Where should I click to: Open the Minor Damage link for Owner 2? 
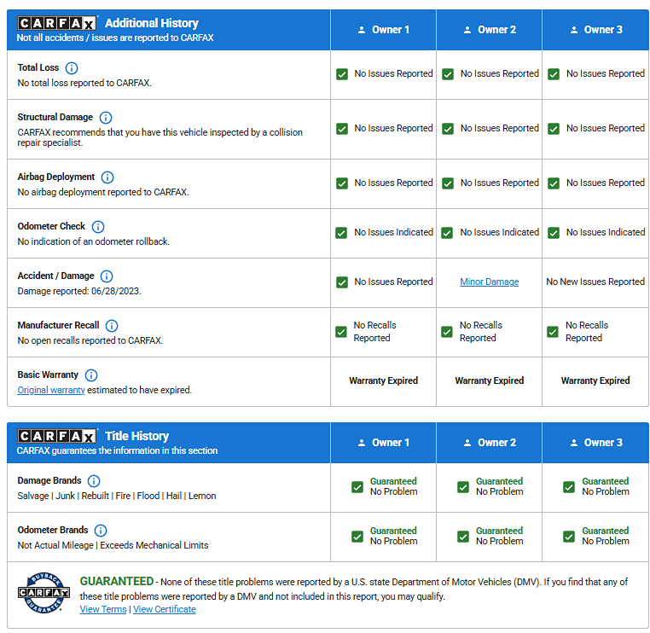489,282
